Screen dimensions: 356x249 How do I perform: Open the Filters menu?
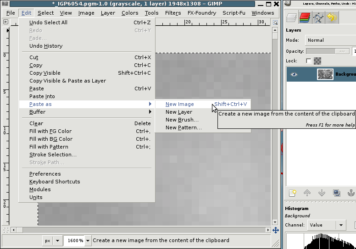point(173,13)
